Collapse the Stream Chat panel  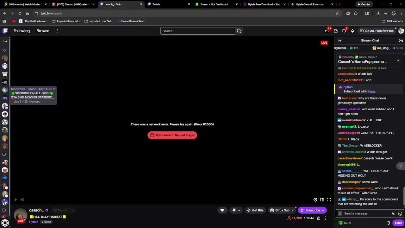pyautogui.click(x=340, y=41)
